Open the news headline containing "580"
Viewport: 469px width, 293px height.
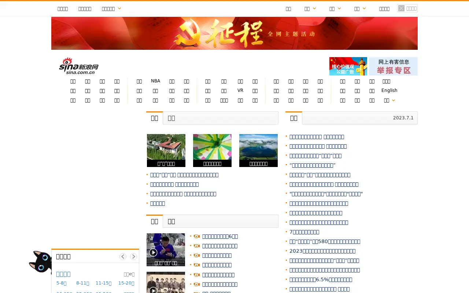click(325, 242)
